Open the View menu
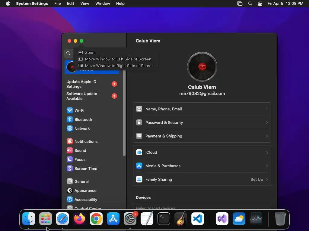309x231 pixels. pyautogui.click(x=84, y=4)
